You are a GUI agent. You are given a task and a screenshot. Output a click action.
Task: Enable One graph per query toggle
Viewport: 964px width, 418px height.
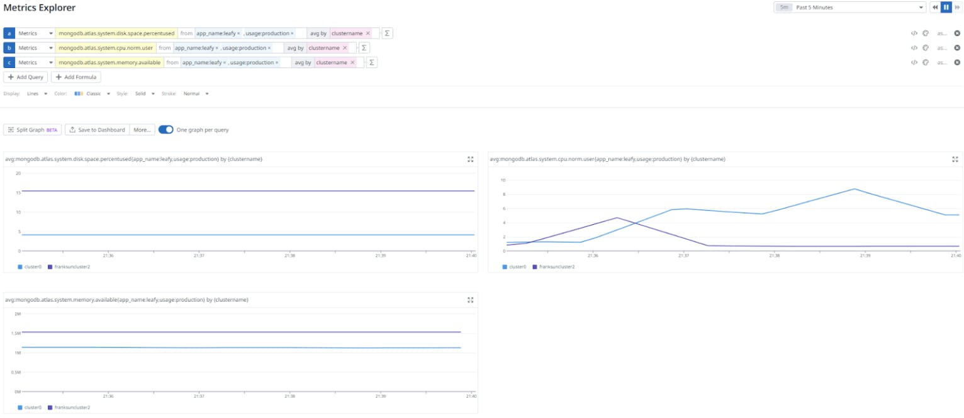165,129
